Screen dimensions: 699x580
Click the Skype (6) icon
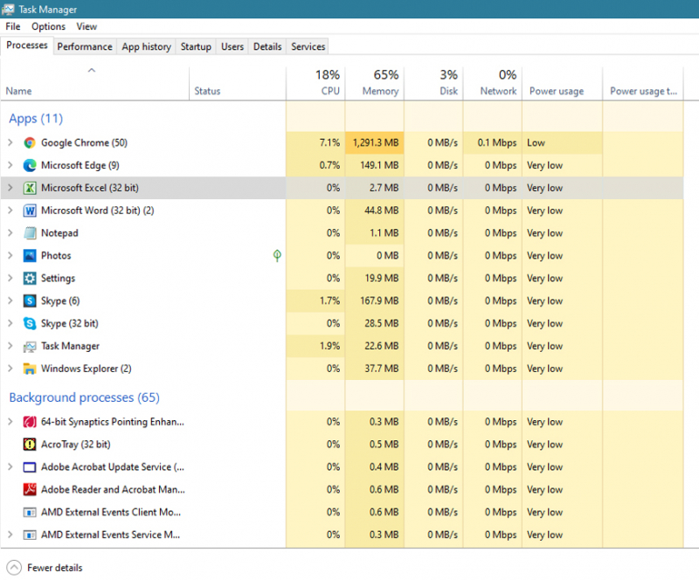coord(30,301)
